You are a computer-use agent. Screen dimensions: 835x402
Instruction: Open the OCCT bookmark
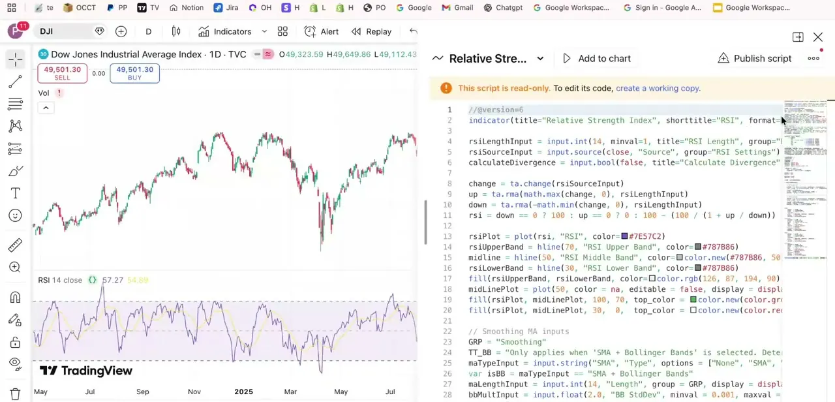(x=80, y=8)
